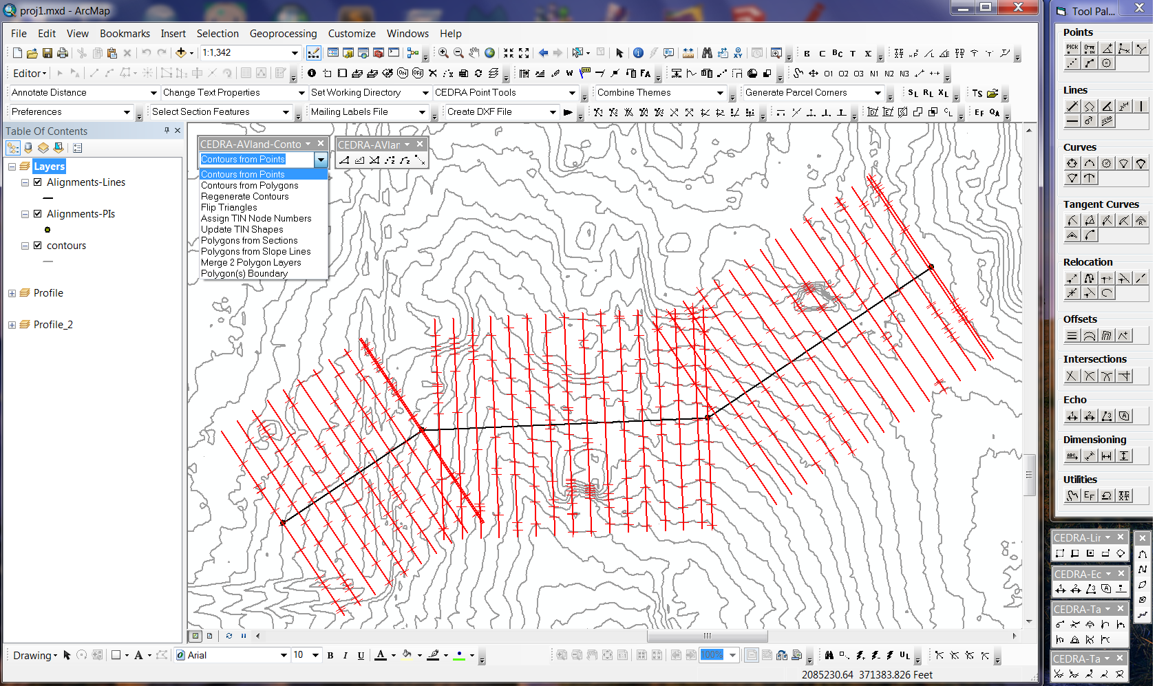Open the File menu
The image size is (1157, 686).
(x=19, y=33)
